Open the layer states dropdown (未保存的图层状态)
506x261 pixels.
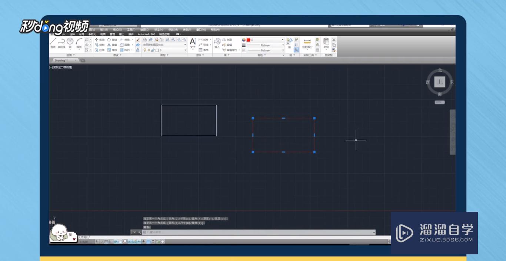click(163, 44)
